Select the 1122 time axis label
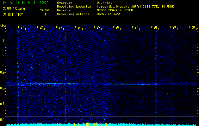The height and width of the screenshot is (126, 199). pos(40,27)
